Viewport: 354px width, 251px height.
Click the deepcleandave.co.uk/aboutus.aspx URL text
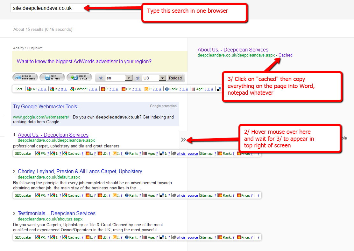pos(50,219)
